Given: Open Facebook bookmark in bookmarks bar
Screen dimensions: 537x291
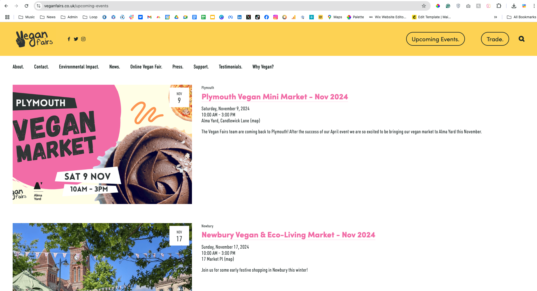Looking at the screenshot, I should click(267, 17).
